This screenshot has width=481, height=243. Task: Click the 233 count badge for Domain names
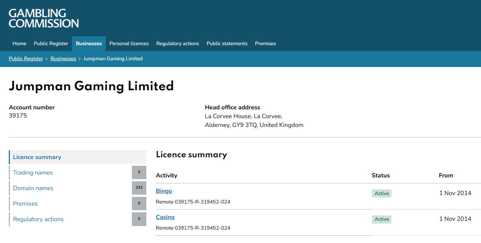click(139, 188)
